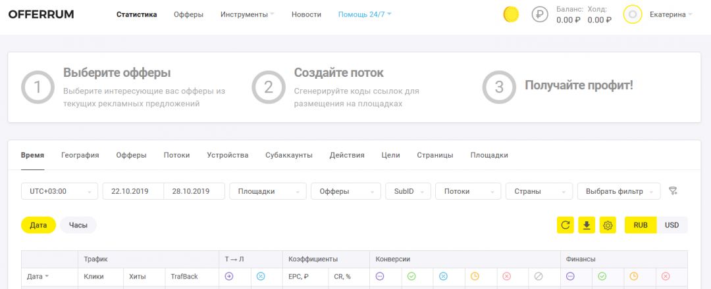The width and height of the screenshot is (711, 289).
Task: Click the yellow coin icon
Action: [511, 14]
